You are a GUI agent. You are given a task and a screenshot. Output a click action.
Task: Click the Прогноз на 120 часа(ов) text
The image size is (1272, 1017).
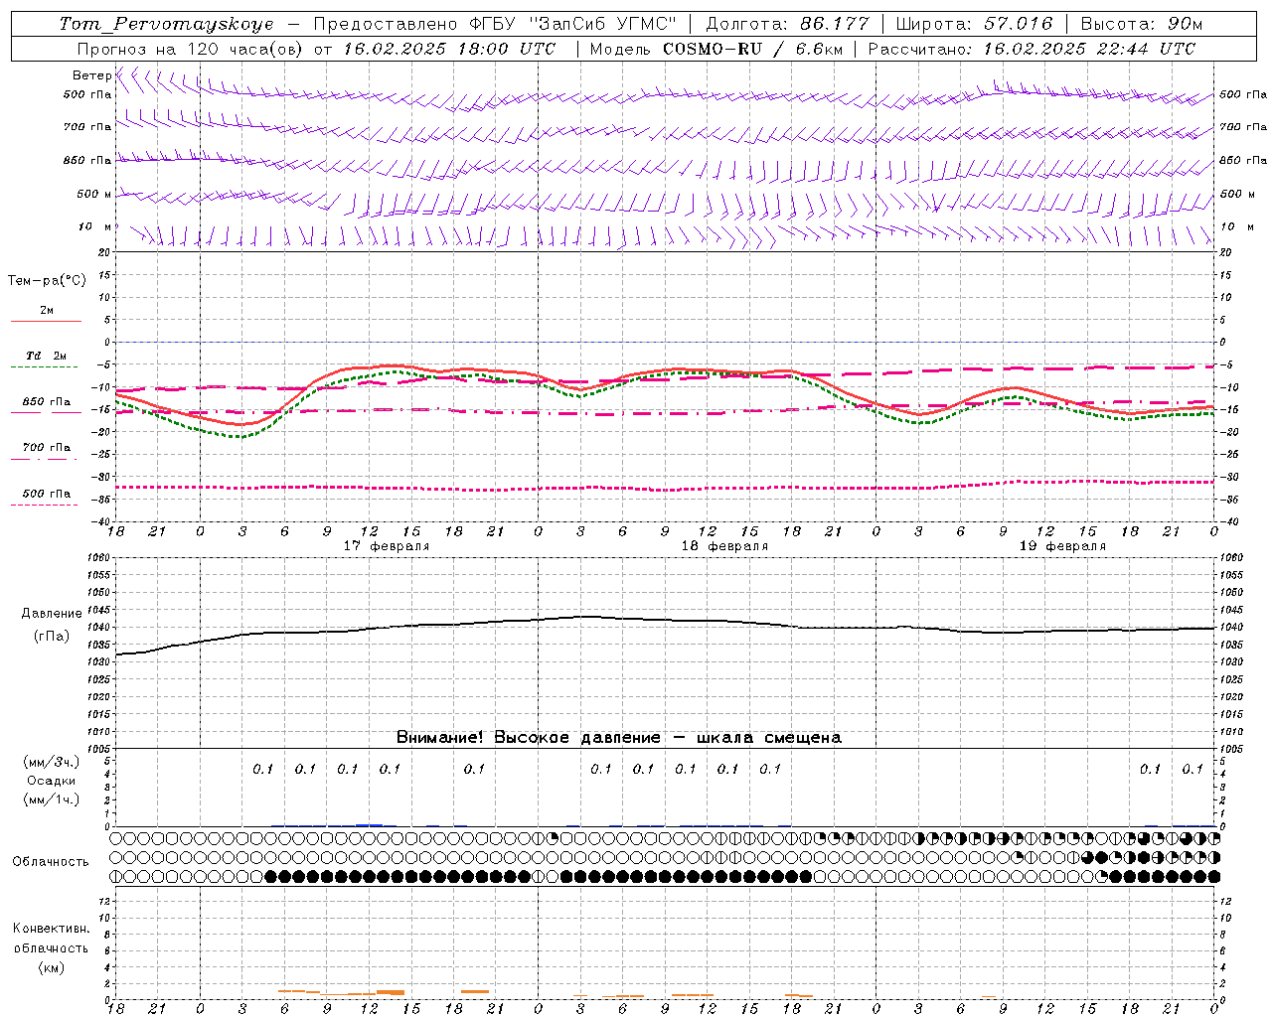(191, 49)
